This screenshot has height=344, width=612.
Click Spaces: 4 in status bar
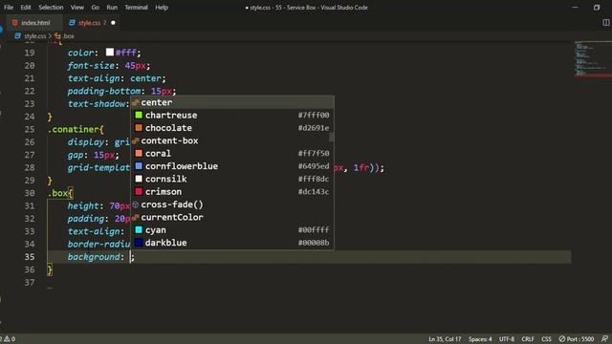click(480, 339)
